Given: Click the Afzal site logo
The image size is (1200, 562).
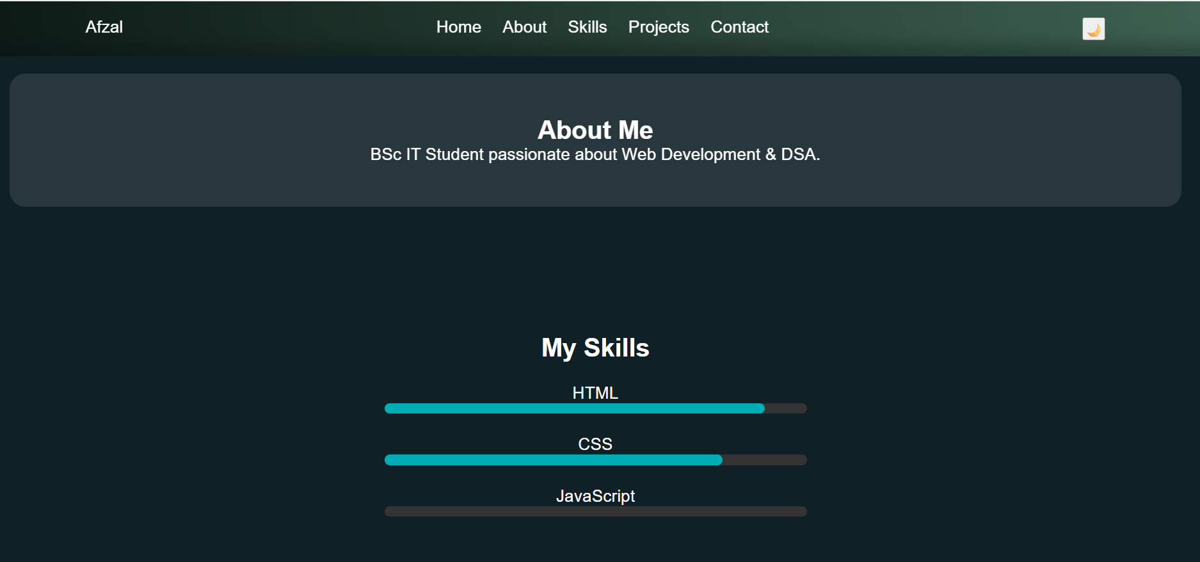Looking at the screenshot, I should point(104,27).
